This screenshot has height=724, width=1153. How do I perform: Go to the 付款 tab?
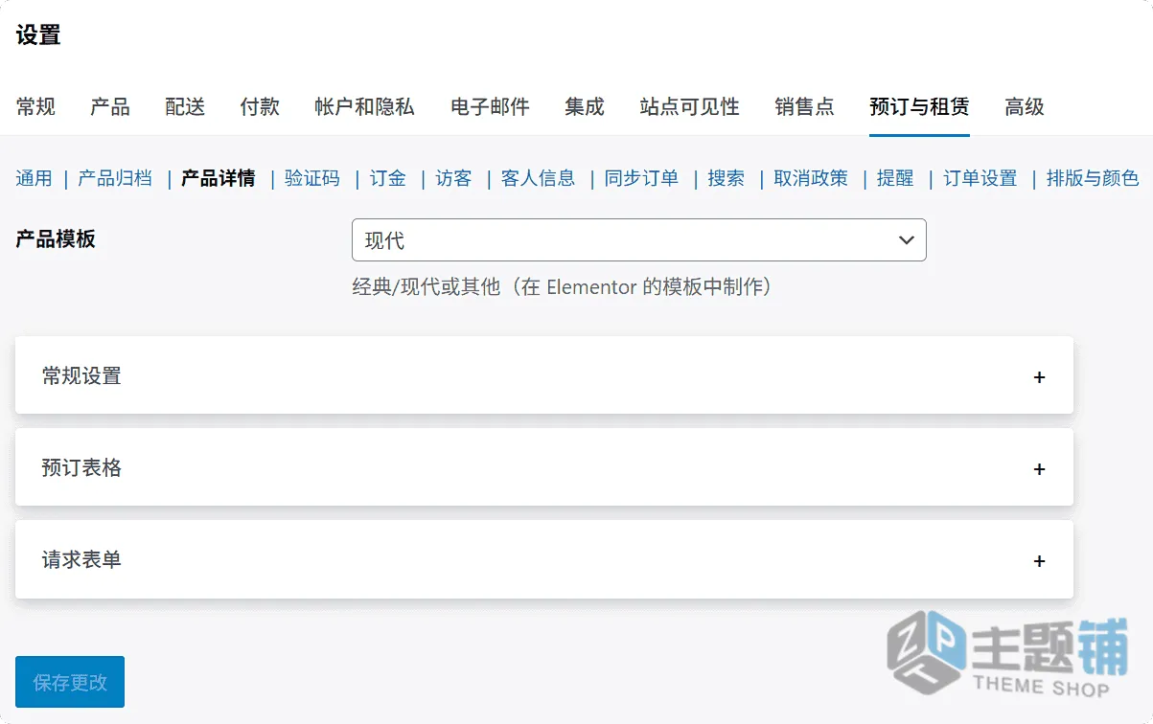tap(260, 107)
